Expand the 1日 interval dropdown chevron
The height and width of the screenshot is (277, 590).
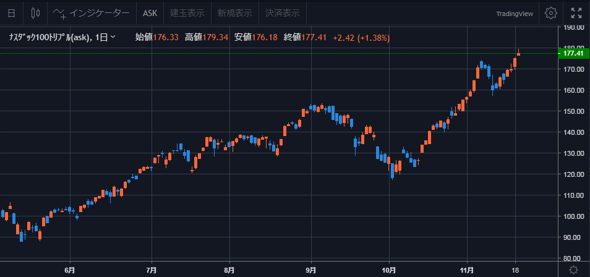coord(113,37)
